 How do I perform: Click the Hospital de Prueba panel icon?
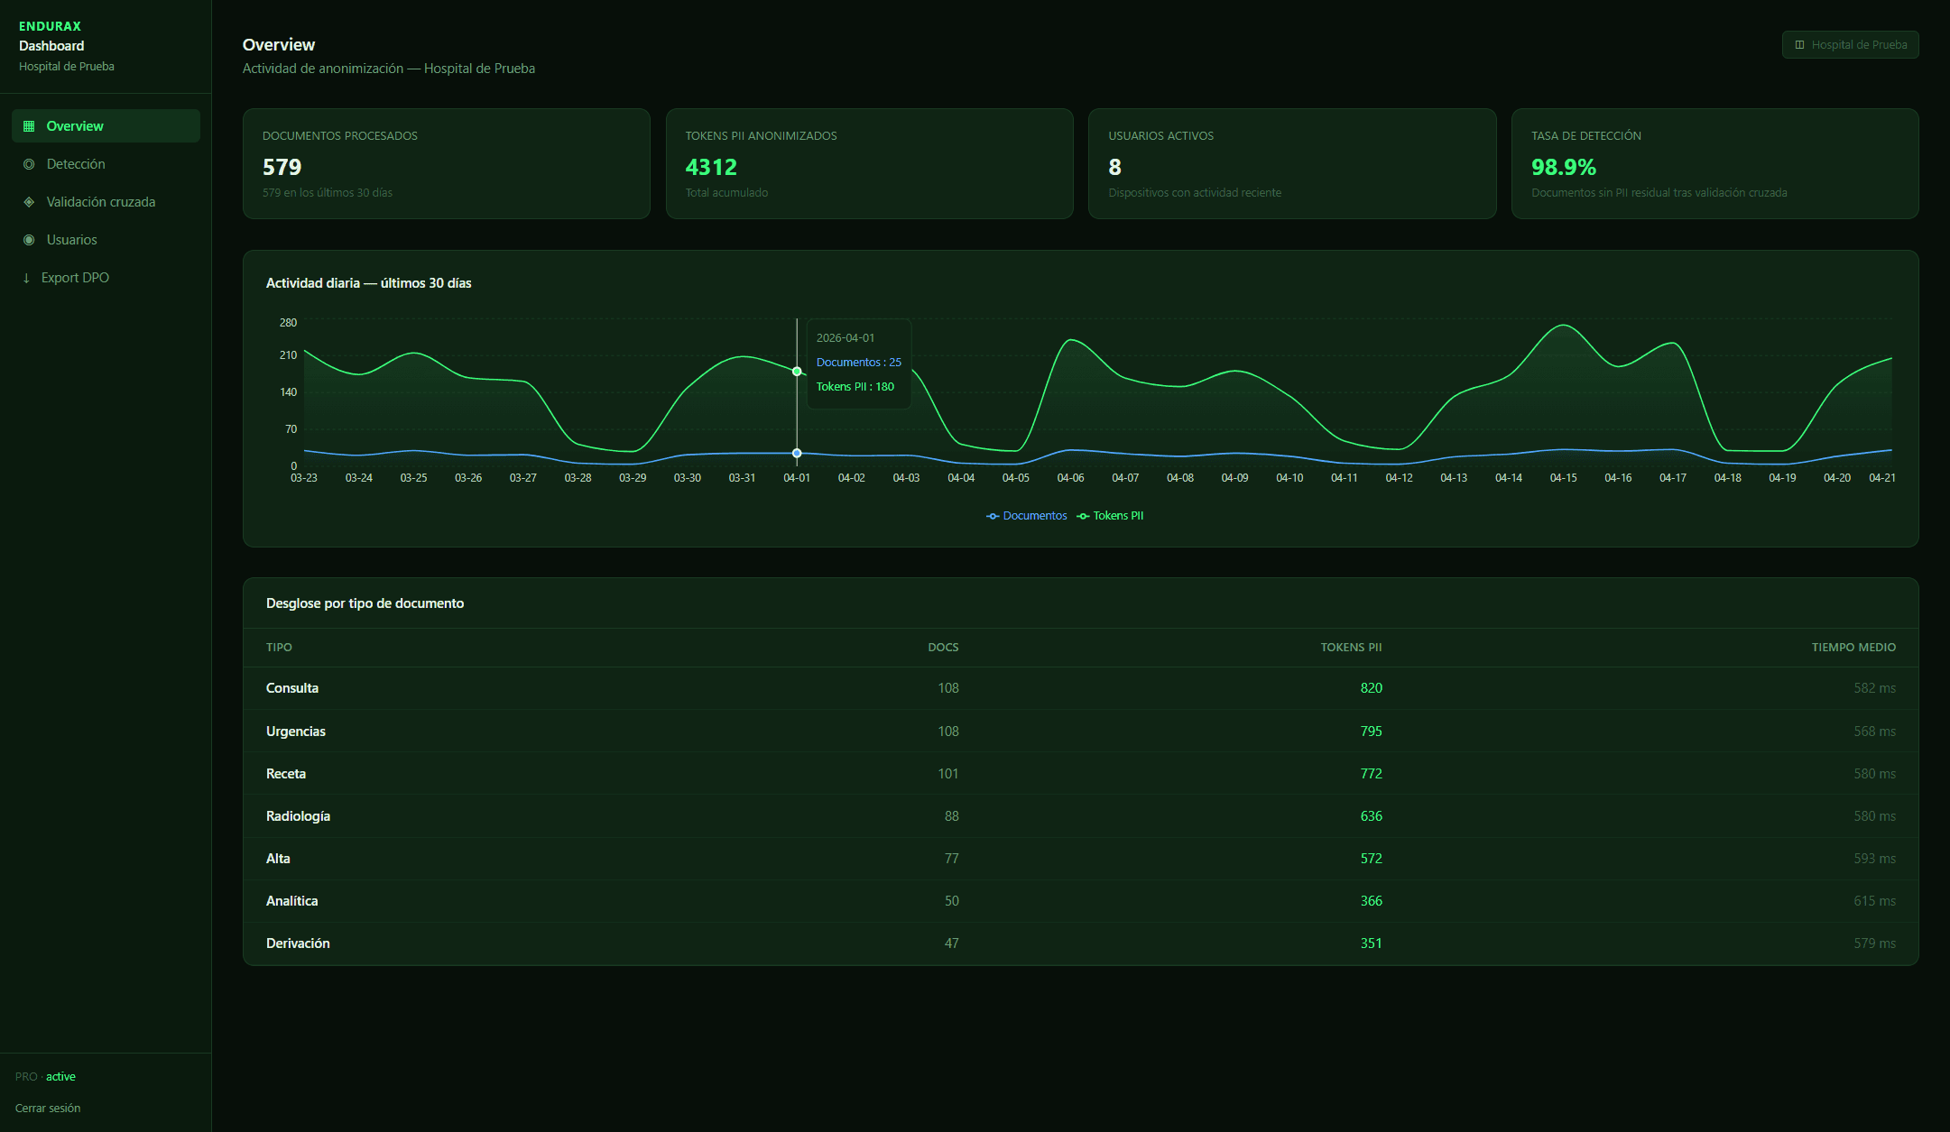click(x=1800, y=44)
